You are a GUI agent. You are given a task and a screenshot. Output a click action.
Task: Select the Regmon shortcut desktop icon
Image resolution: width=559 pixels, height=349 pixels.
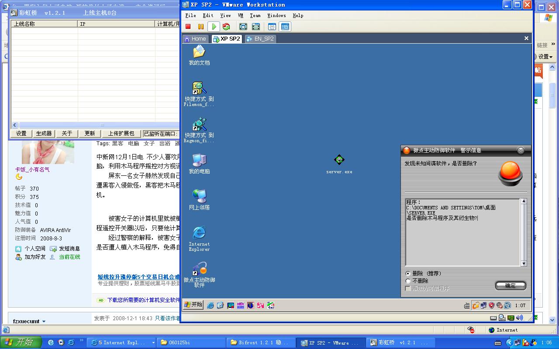tap(199, 125)
